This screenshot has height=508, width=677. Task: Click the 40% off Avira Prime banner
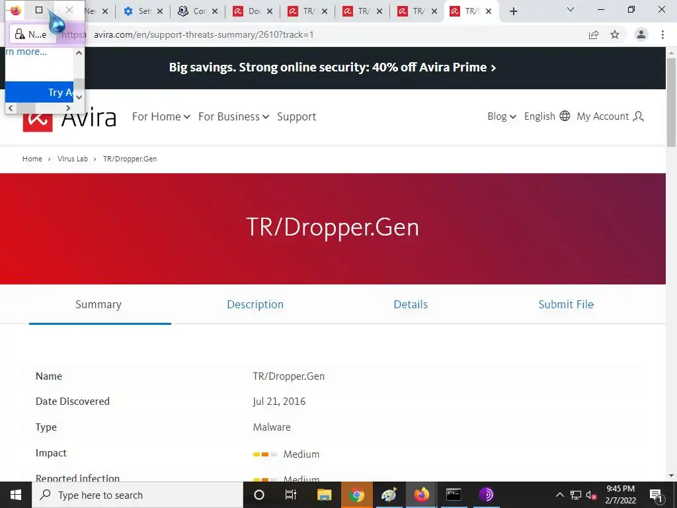(333, 67)
